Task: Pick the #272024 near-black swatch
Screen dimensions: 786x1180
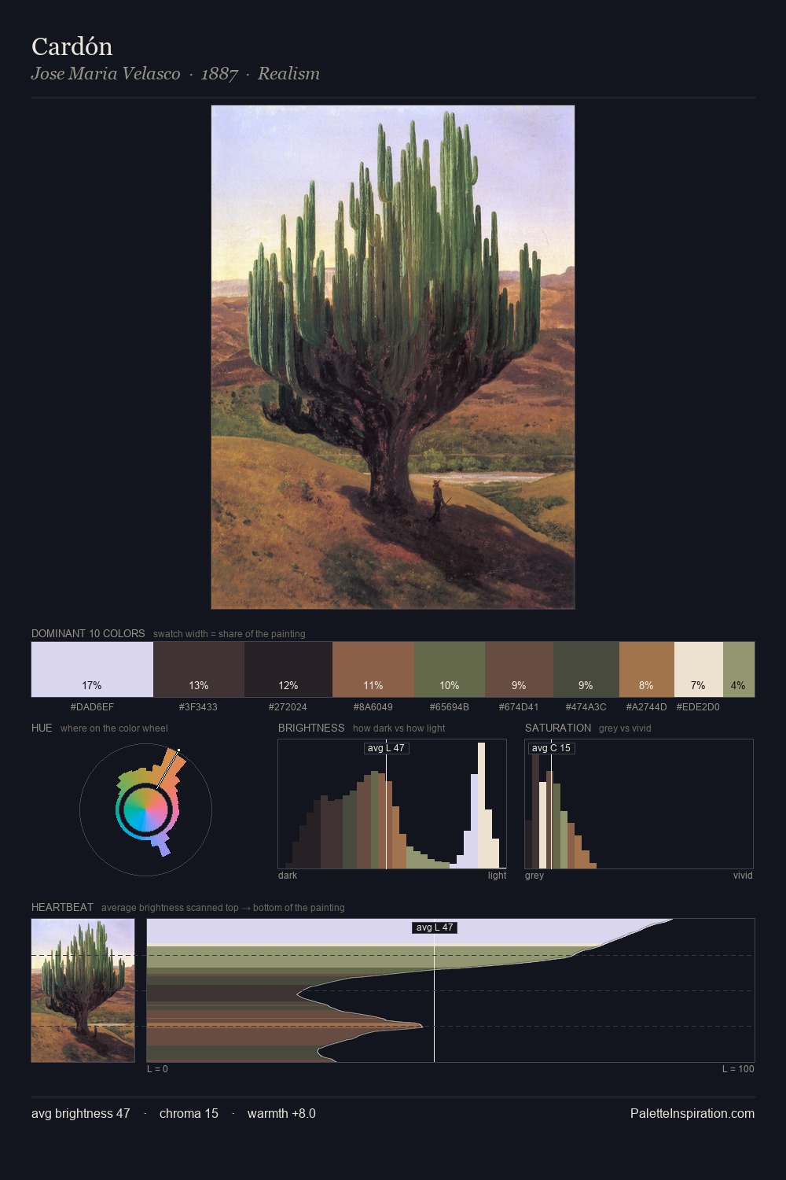Action: coord(288,669)
